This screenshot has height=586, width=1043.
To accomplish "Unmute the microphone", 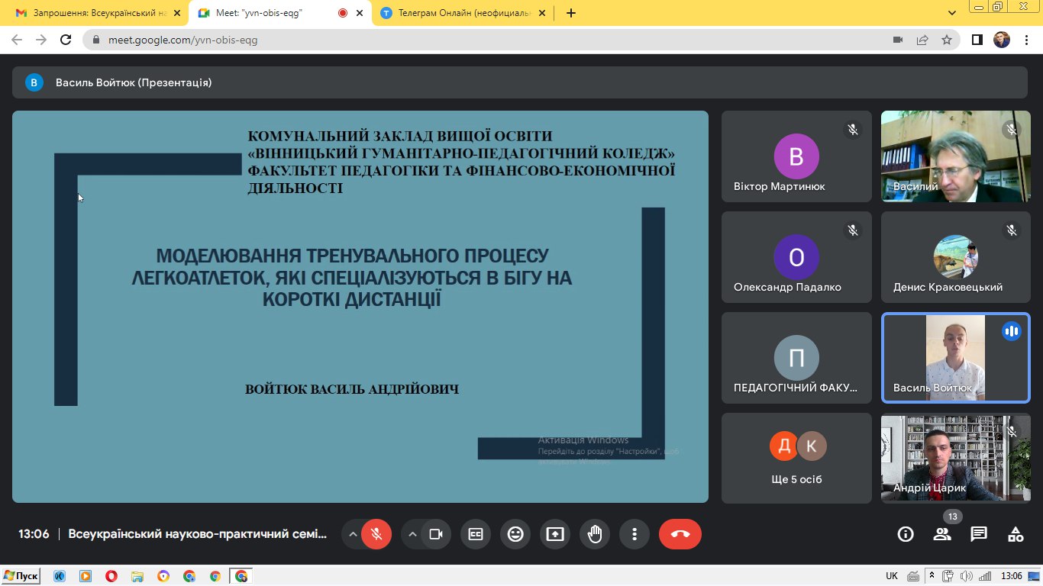I will tap(376, 534).
